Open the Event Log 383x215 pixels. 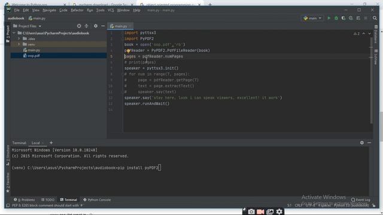pyautogui.click(x=360, y=199)
